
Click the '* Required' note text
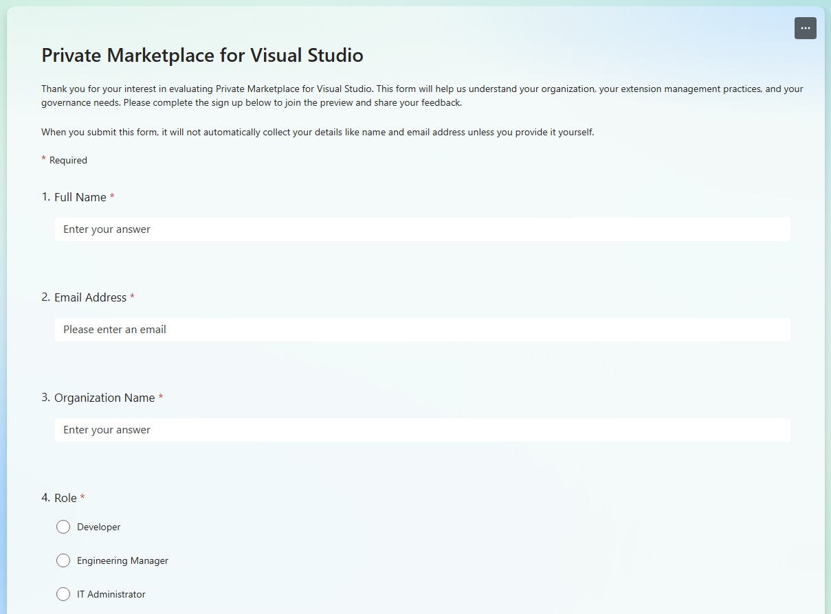pos(65,160)
